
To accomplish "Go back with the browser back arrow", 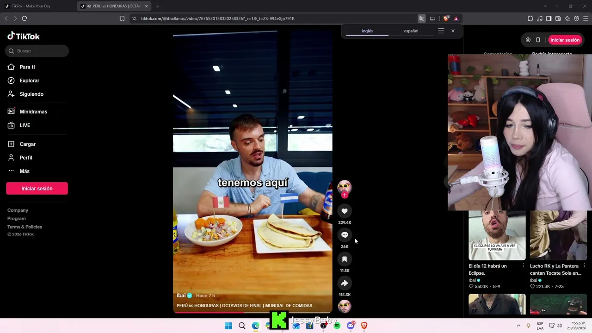I will [x=6, y=18].
